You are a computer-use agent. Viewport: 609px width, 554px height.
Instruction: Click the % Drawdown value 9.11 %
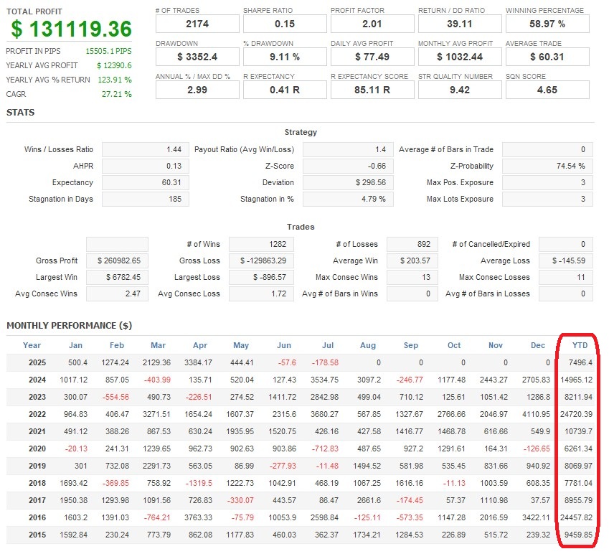(x=285, y=57)
